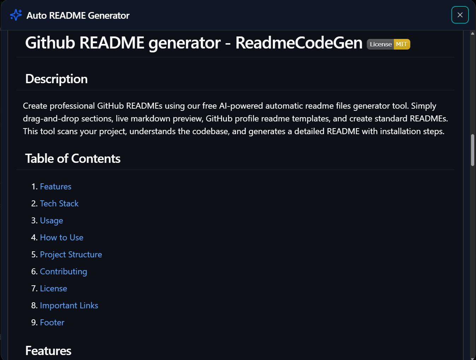Click the ReadmeCodeGen main heading
Image resolution: width=476 pixels, height=360 pixels.
click(194, 43)
